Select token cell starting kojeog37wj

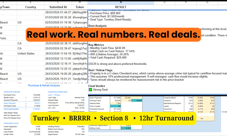[80, 49]
